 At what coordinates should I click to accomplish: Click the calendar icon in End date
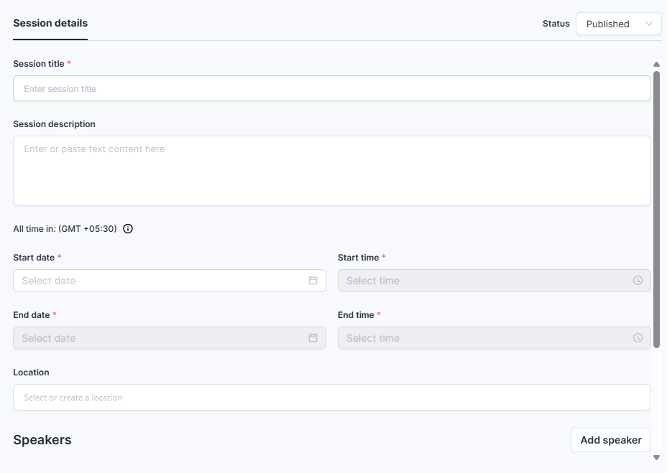(313, 338)
